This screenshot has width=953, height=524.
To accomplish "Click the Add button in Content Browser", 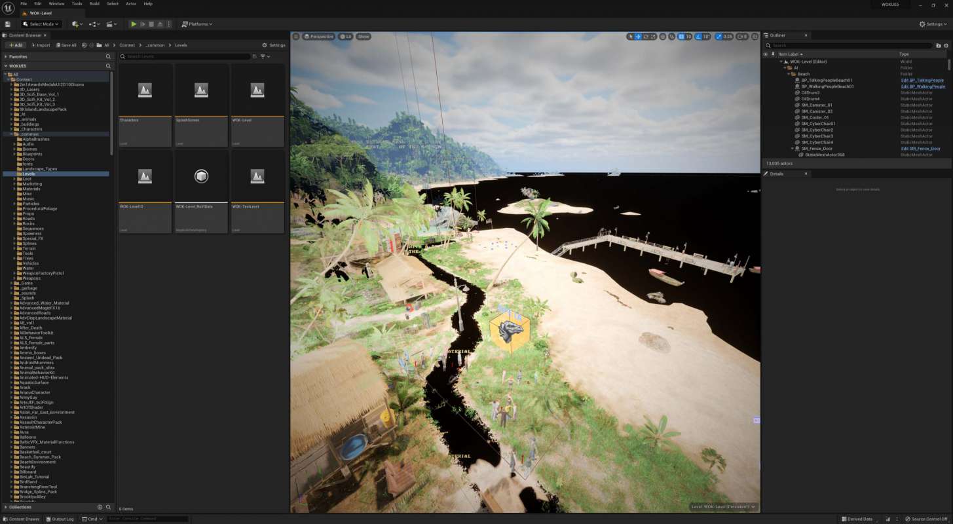I will click(14, 45).
